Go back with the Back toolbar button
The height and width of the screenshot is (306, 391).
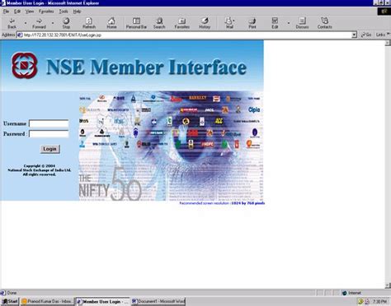(x=12, y=23)
